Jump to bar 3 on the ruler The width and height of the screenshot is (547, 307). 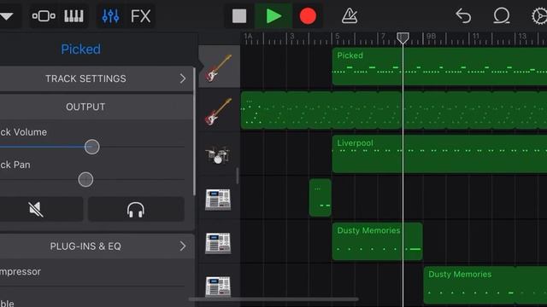pos(292,36)
